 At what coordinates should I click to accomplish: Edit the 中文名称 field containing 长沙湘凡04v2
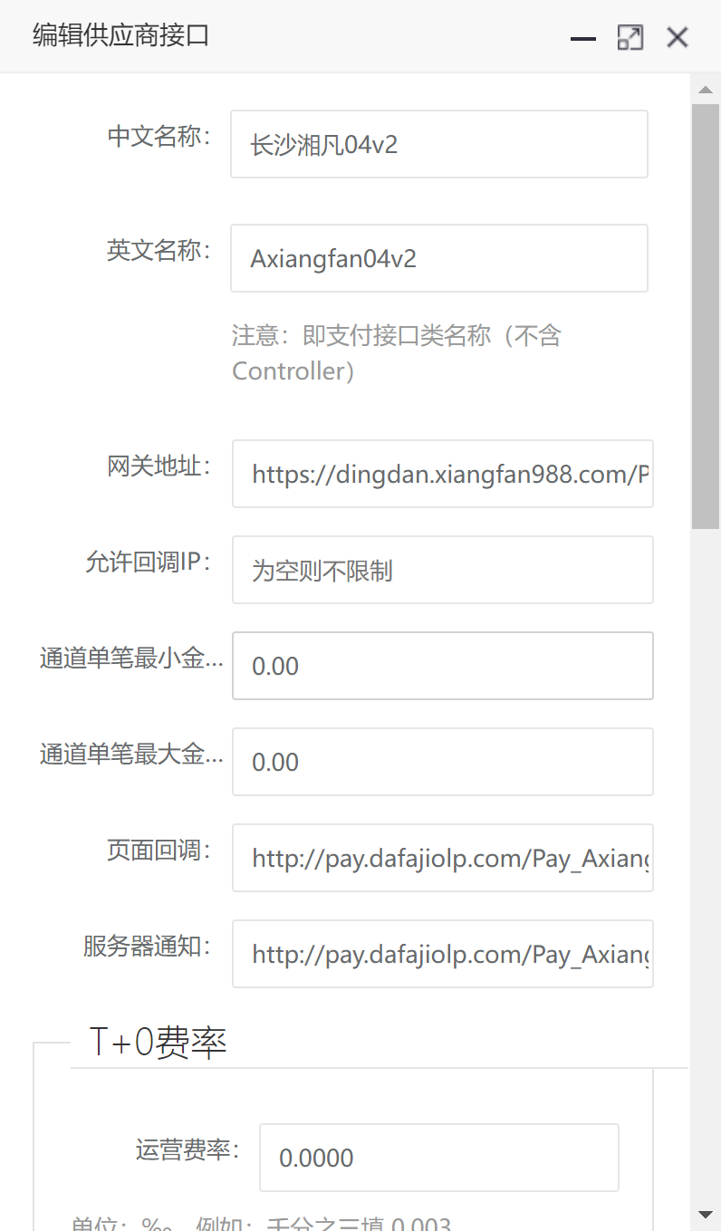(x=438, y=144)
